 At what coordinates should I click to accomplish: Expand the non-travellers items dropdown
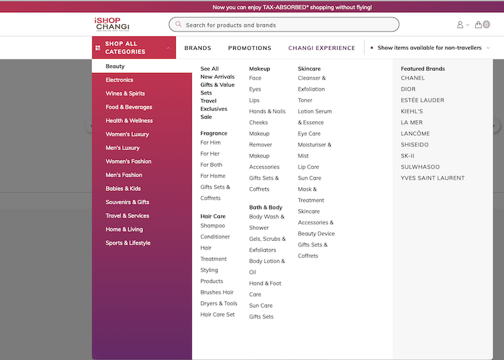[488, 48]
